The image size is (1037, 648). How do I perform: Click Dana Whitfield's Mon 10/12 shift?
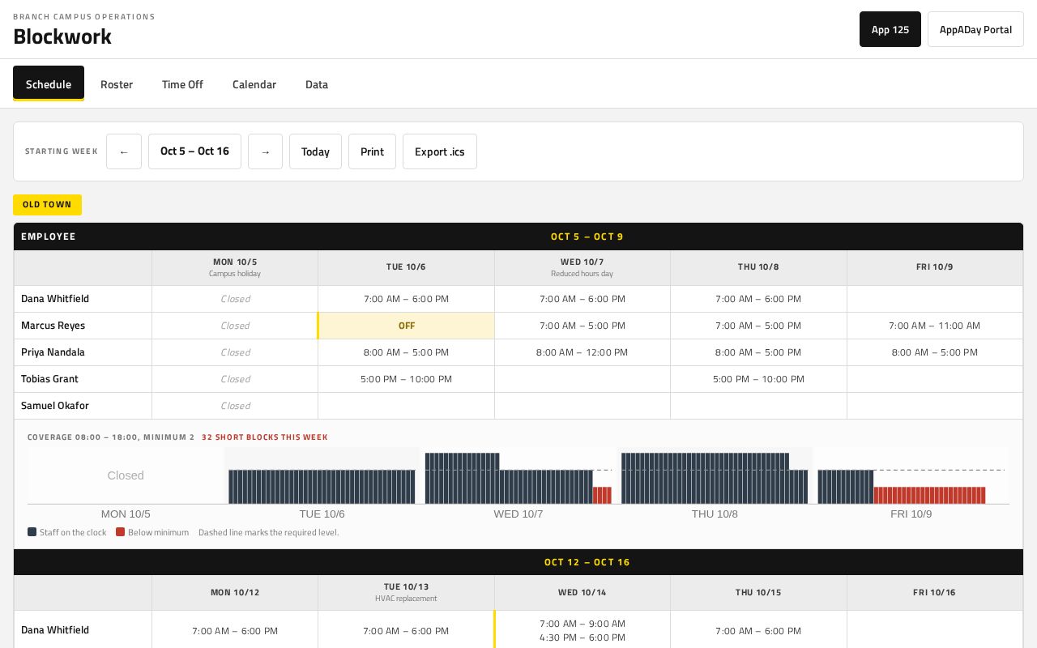[x=235, y=630]
